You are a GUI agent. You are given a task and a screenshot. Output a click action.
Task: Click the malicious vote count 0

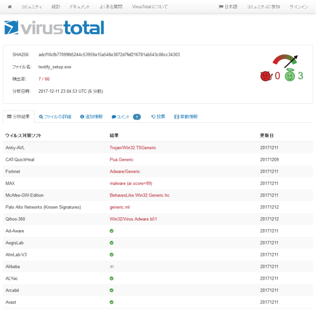(x=277, y=76)
